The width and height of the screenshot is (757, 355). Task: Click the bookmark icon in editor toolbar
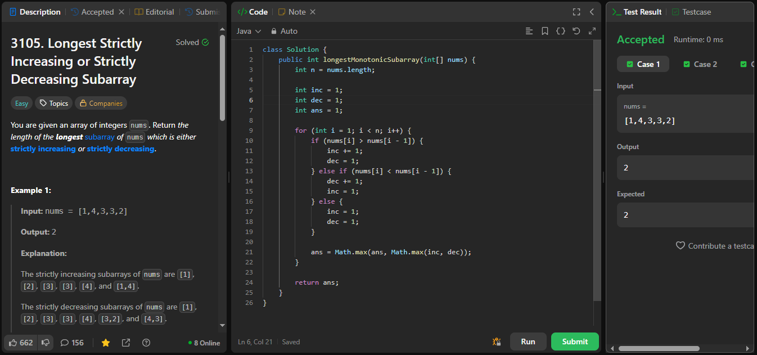pos(544,31)
